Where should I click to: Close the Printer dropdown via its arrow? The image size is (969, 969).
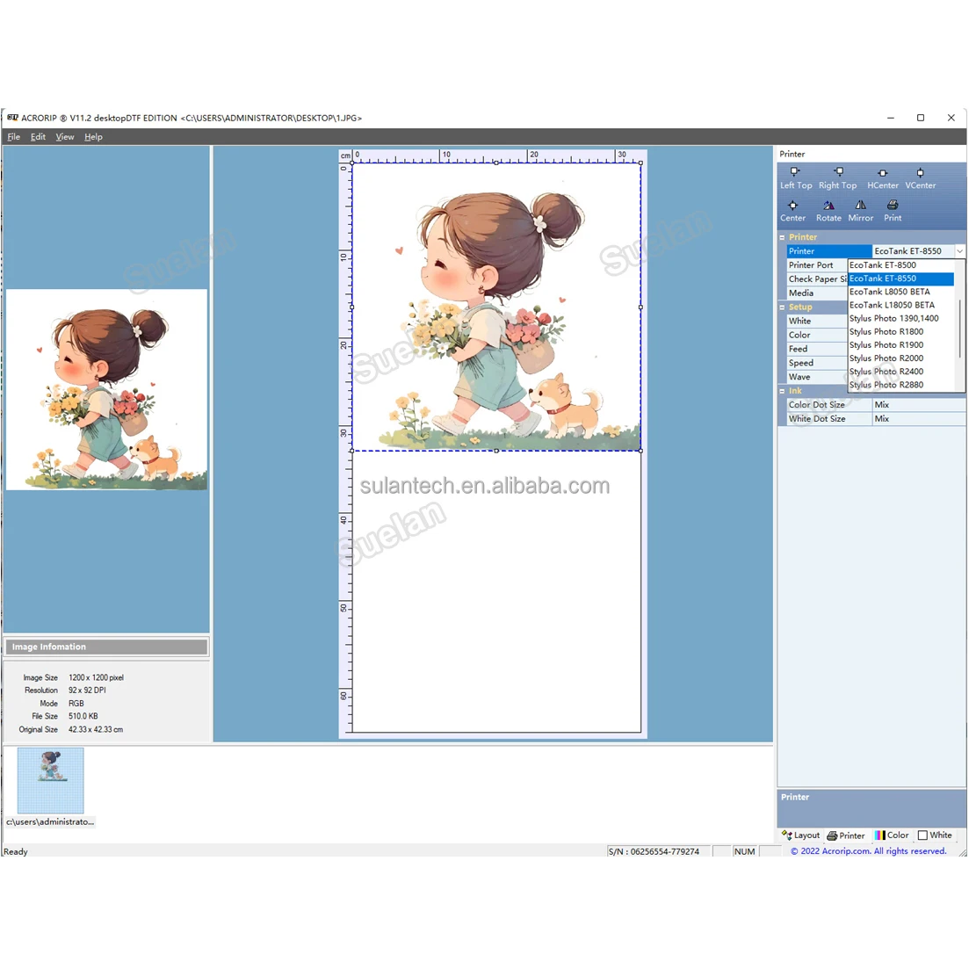coord(959,251)
